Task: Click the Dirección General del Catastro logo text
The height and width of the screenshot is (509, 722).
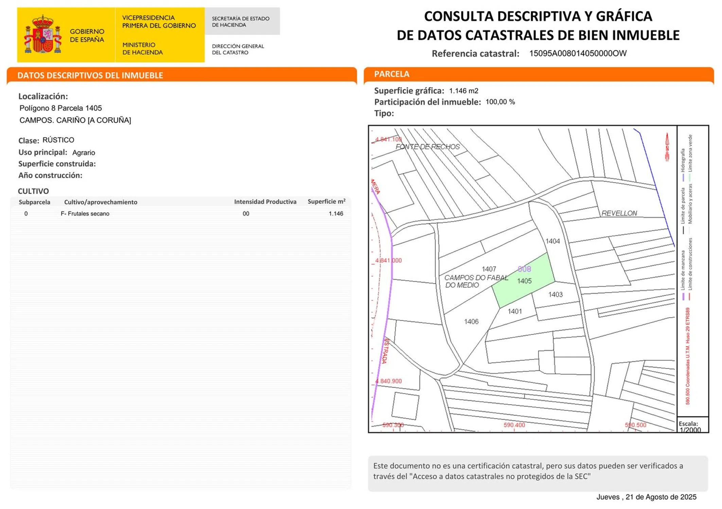Action: click(238, 49)
